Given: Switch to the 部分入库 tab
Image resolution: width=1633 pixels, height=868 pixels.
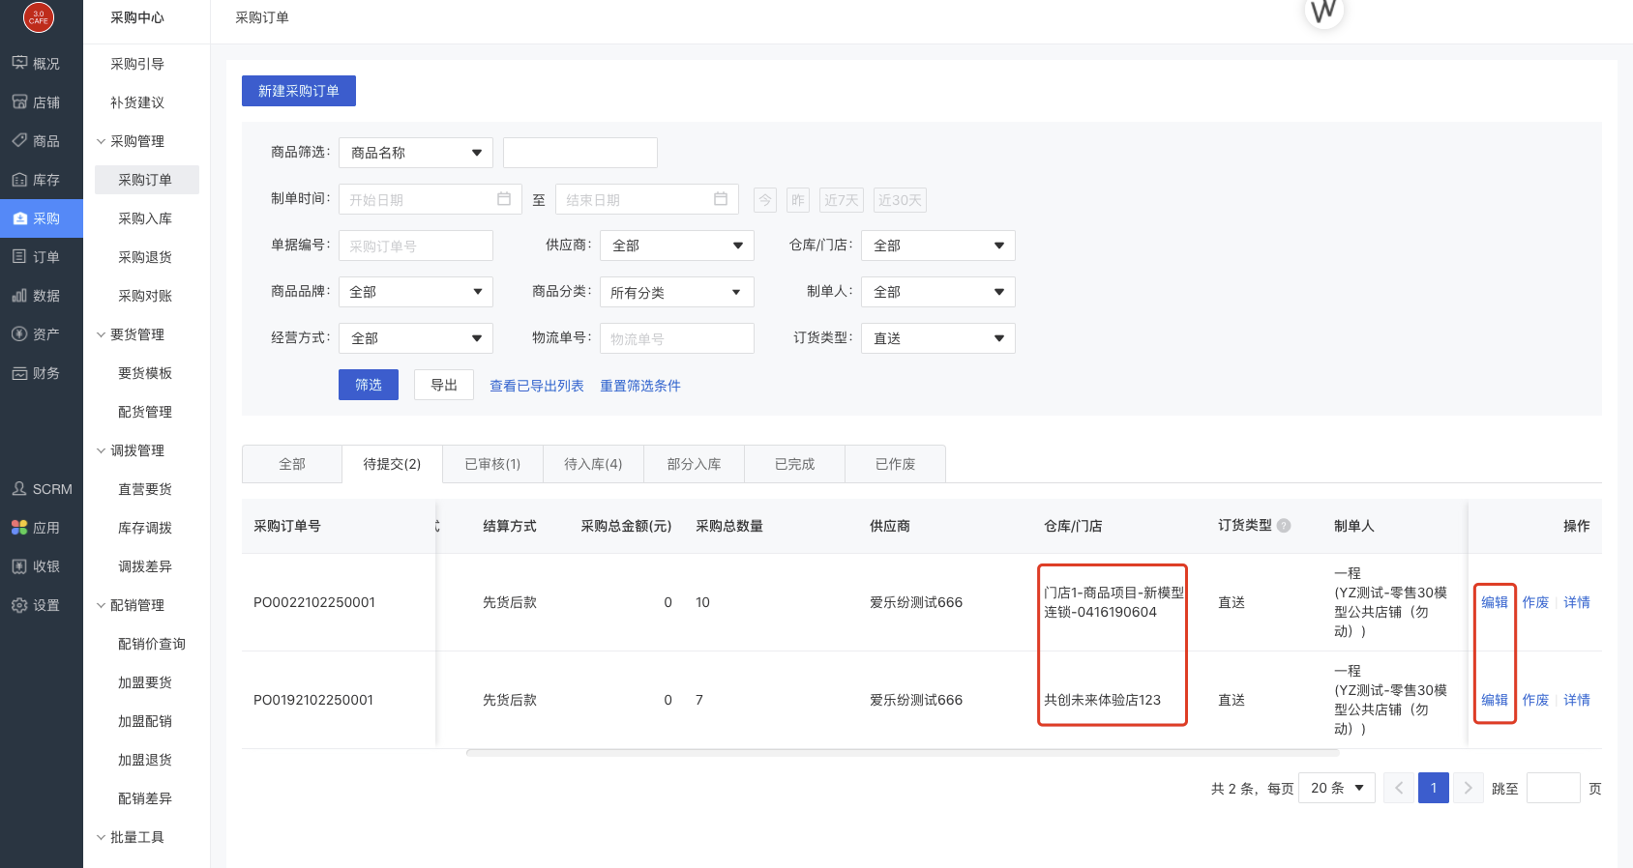Looking at the screenshot, I should point(694,464).
